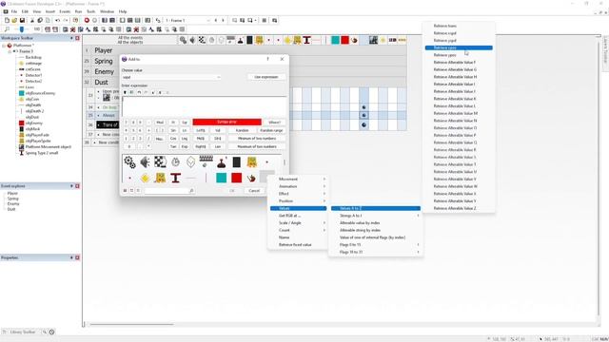This screenshot has width=609, height=342.
Task: Click the red Syntax error indicator
Action: coord(226,123)
